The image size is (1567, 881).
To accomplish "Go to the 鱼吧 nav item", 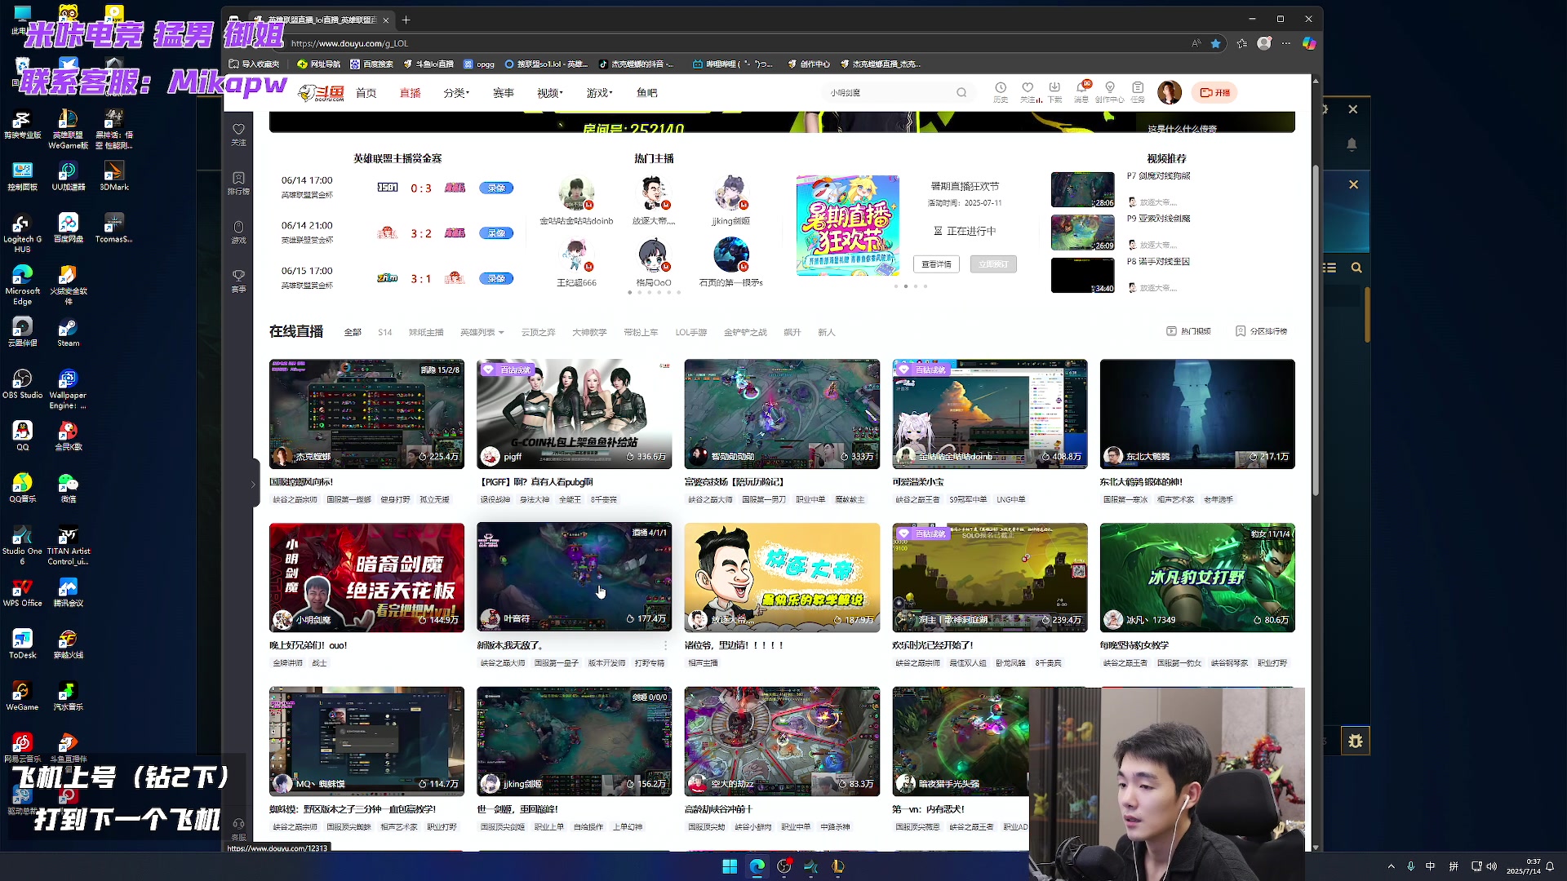I will click(x=646, y=93).
